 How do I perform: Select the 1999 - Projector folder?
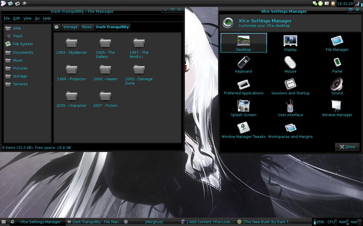pyautogui.click(x=71, y=73)
